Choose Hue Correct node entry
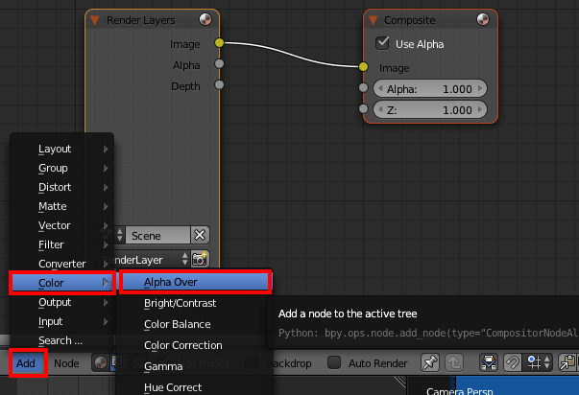 (195, 387)
